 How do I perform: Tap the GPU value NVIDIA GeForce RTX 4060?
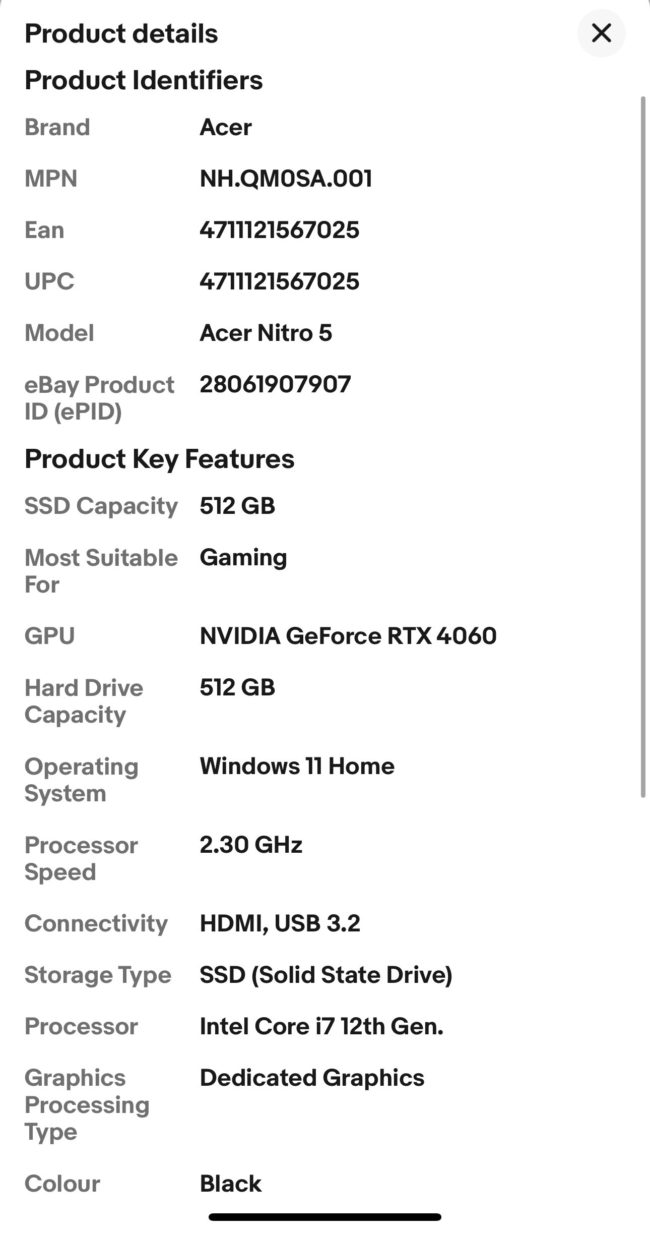tap(348, 635)
